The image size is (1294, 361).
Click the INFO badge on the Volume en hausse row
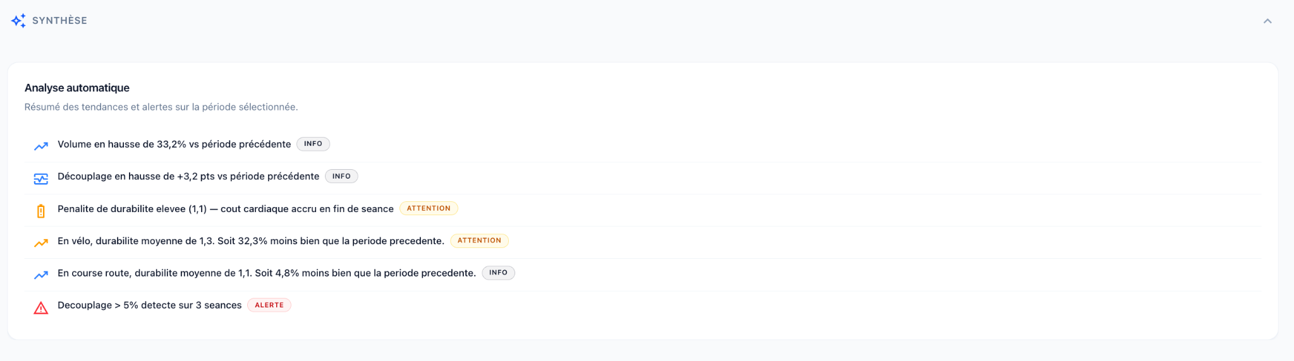pos(313,144)
